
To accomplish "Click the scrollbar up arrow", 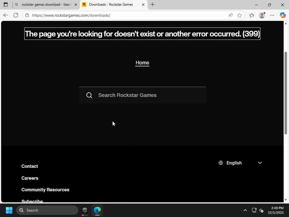I will coord(286,23).
